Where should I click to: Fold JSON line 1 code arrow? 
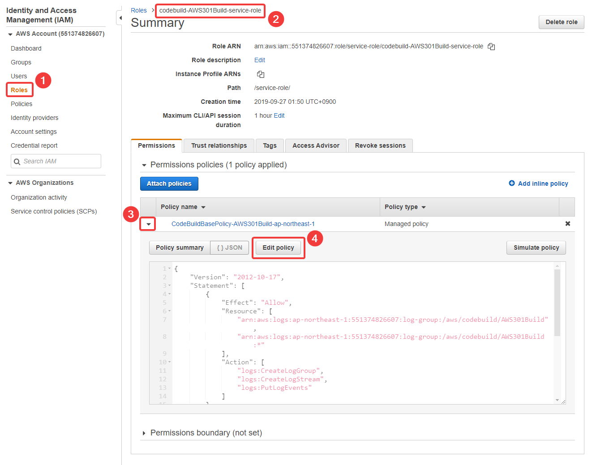170,269
